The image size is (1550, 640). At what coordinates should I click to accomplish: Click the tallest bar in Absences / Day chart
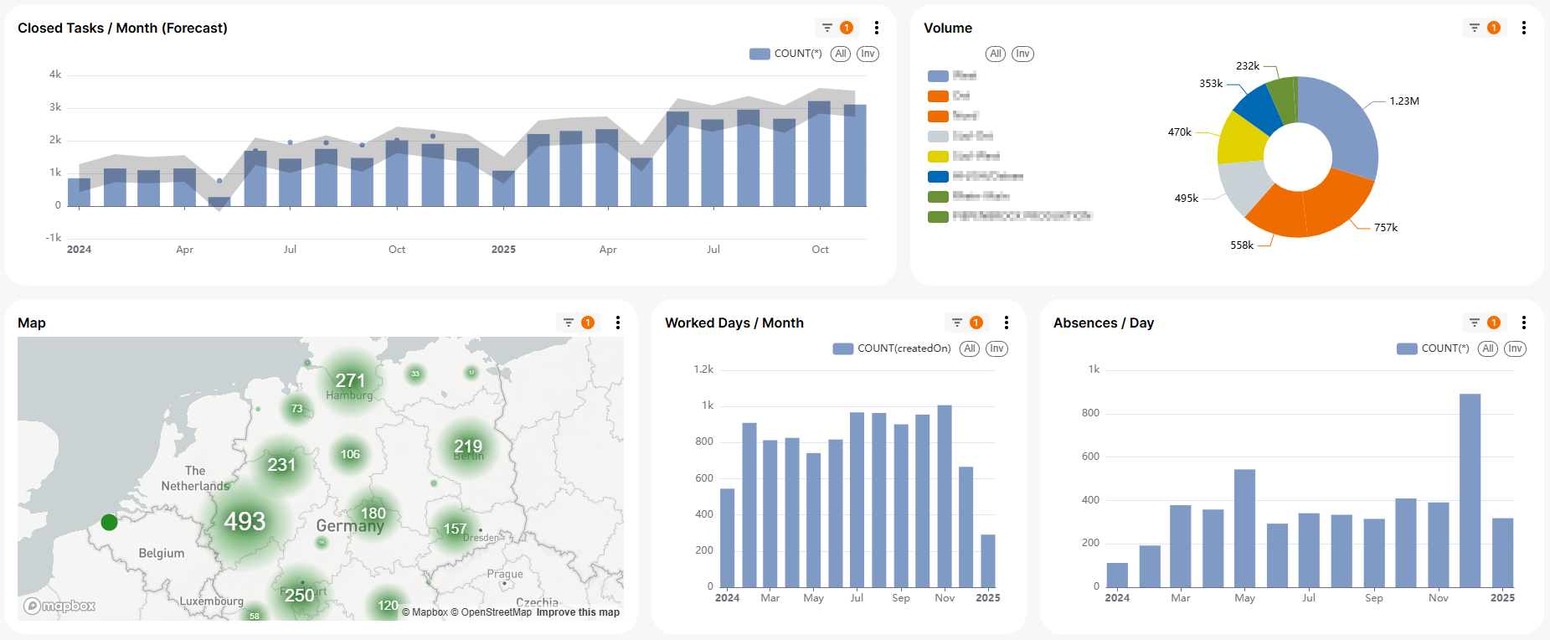tap(1470, 490)
